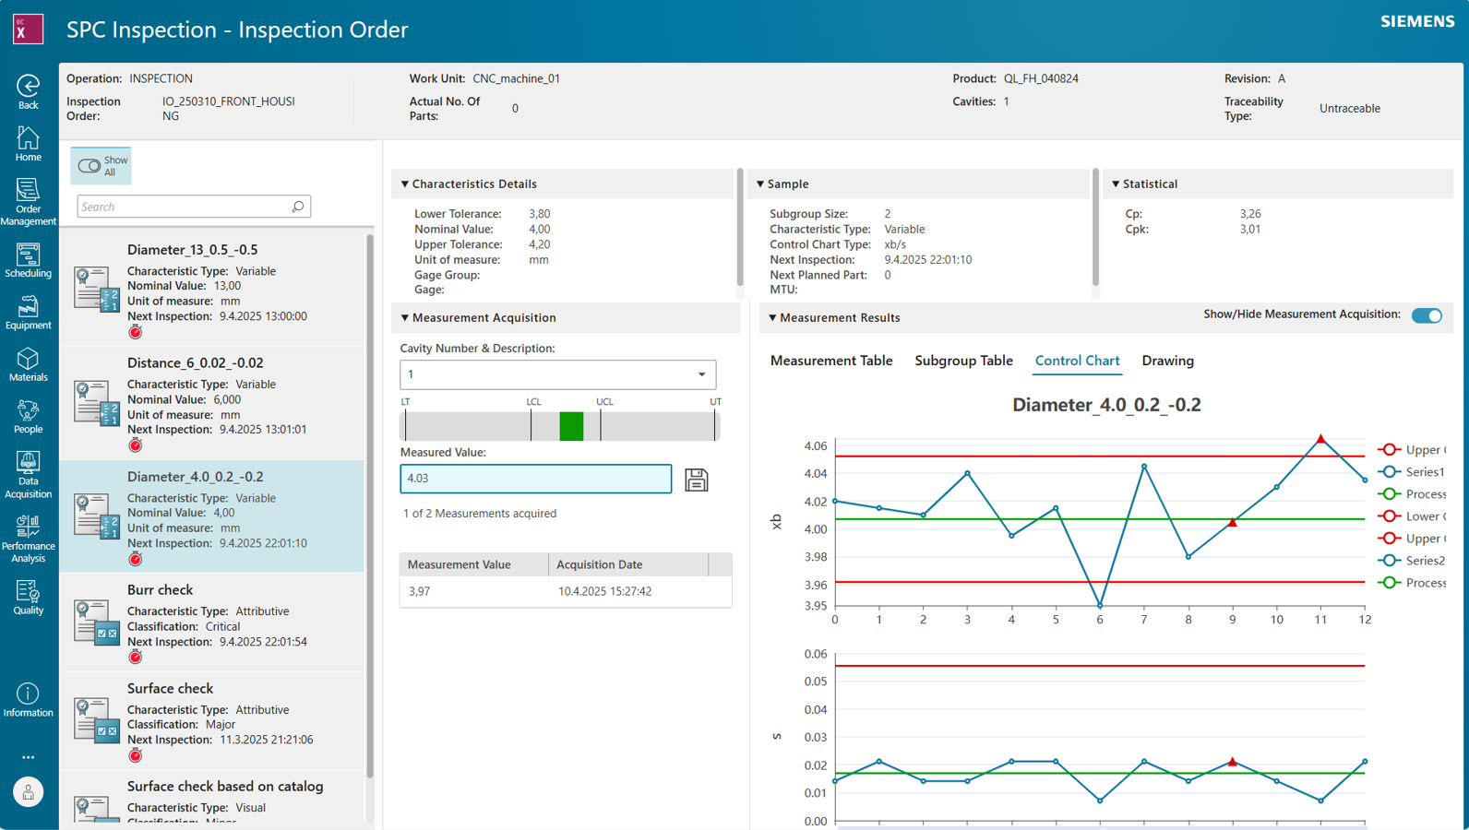This screenshot has height=830, width=1469.
Task: Click overdue timer icon under Distance_6_0.02_-0.02
Action: (136, 445)
